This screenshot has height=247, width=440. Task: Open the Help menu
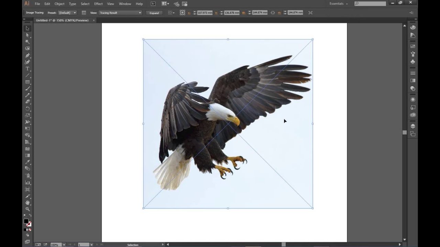point(139,4)
